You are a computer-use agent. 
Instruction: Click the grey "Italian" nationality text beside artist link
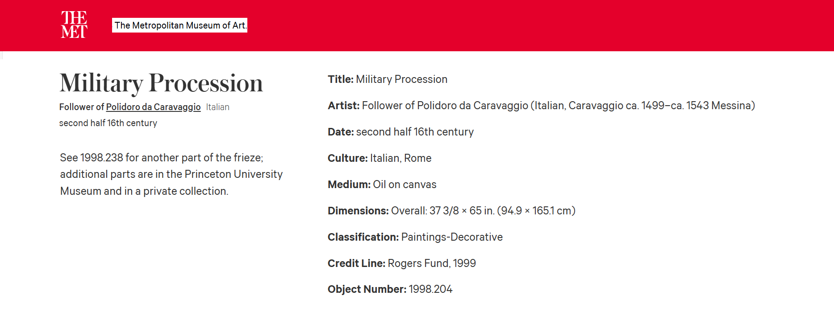coord(217,107)
